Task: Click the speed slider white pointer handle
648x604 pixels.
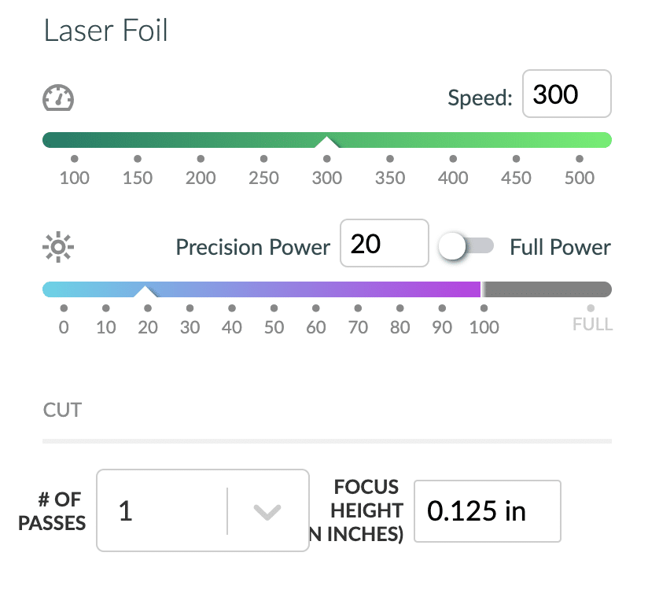Action: tap(326, 142)
